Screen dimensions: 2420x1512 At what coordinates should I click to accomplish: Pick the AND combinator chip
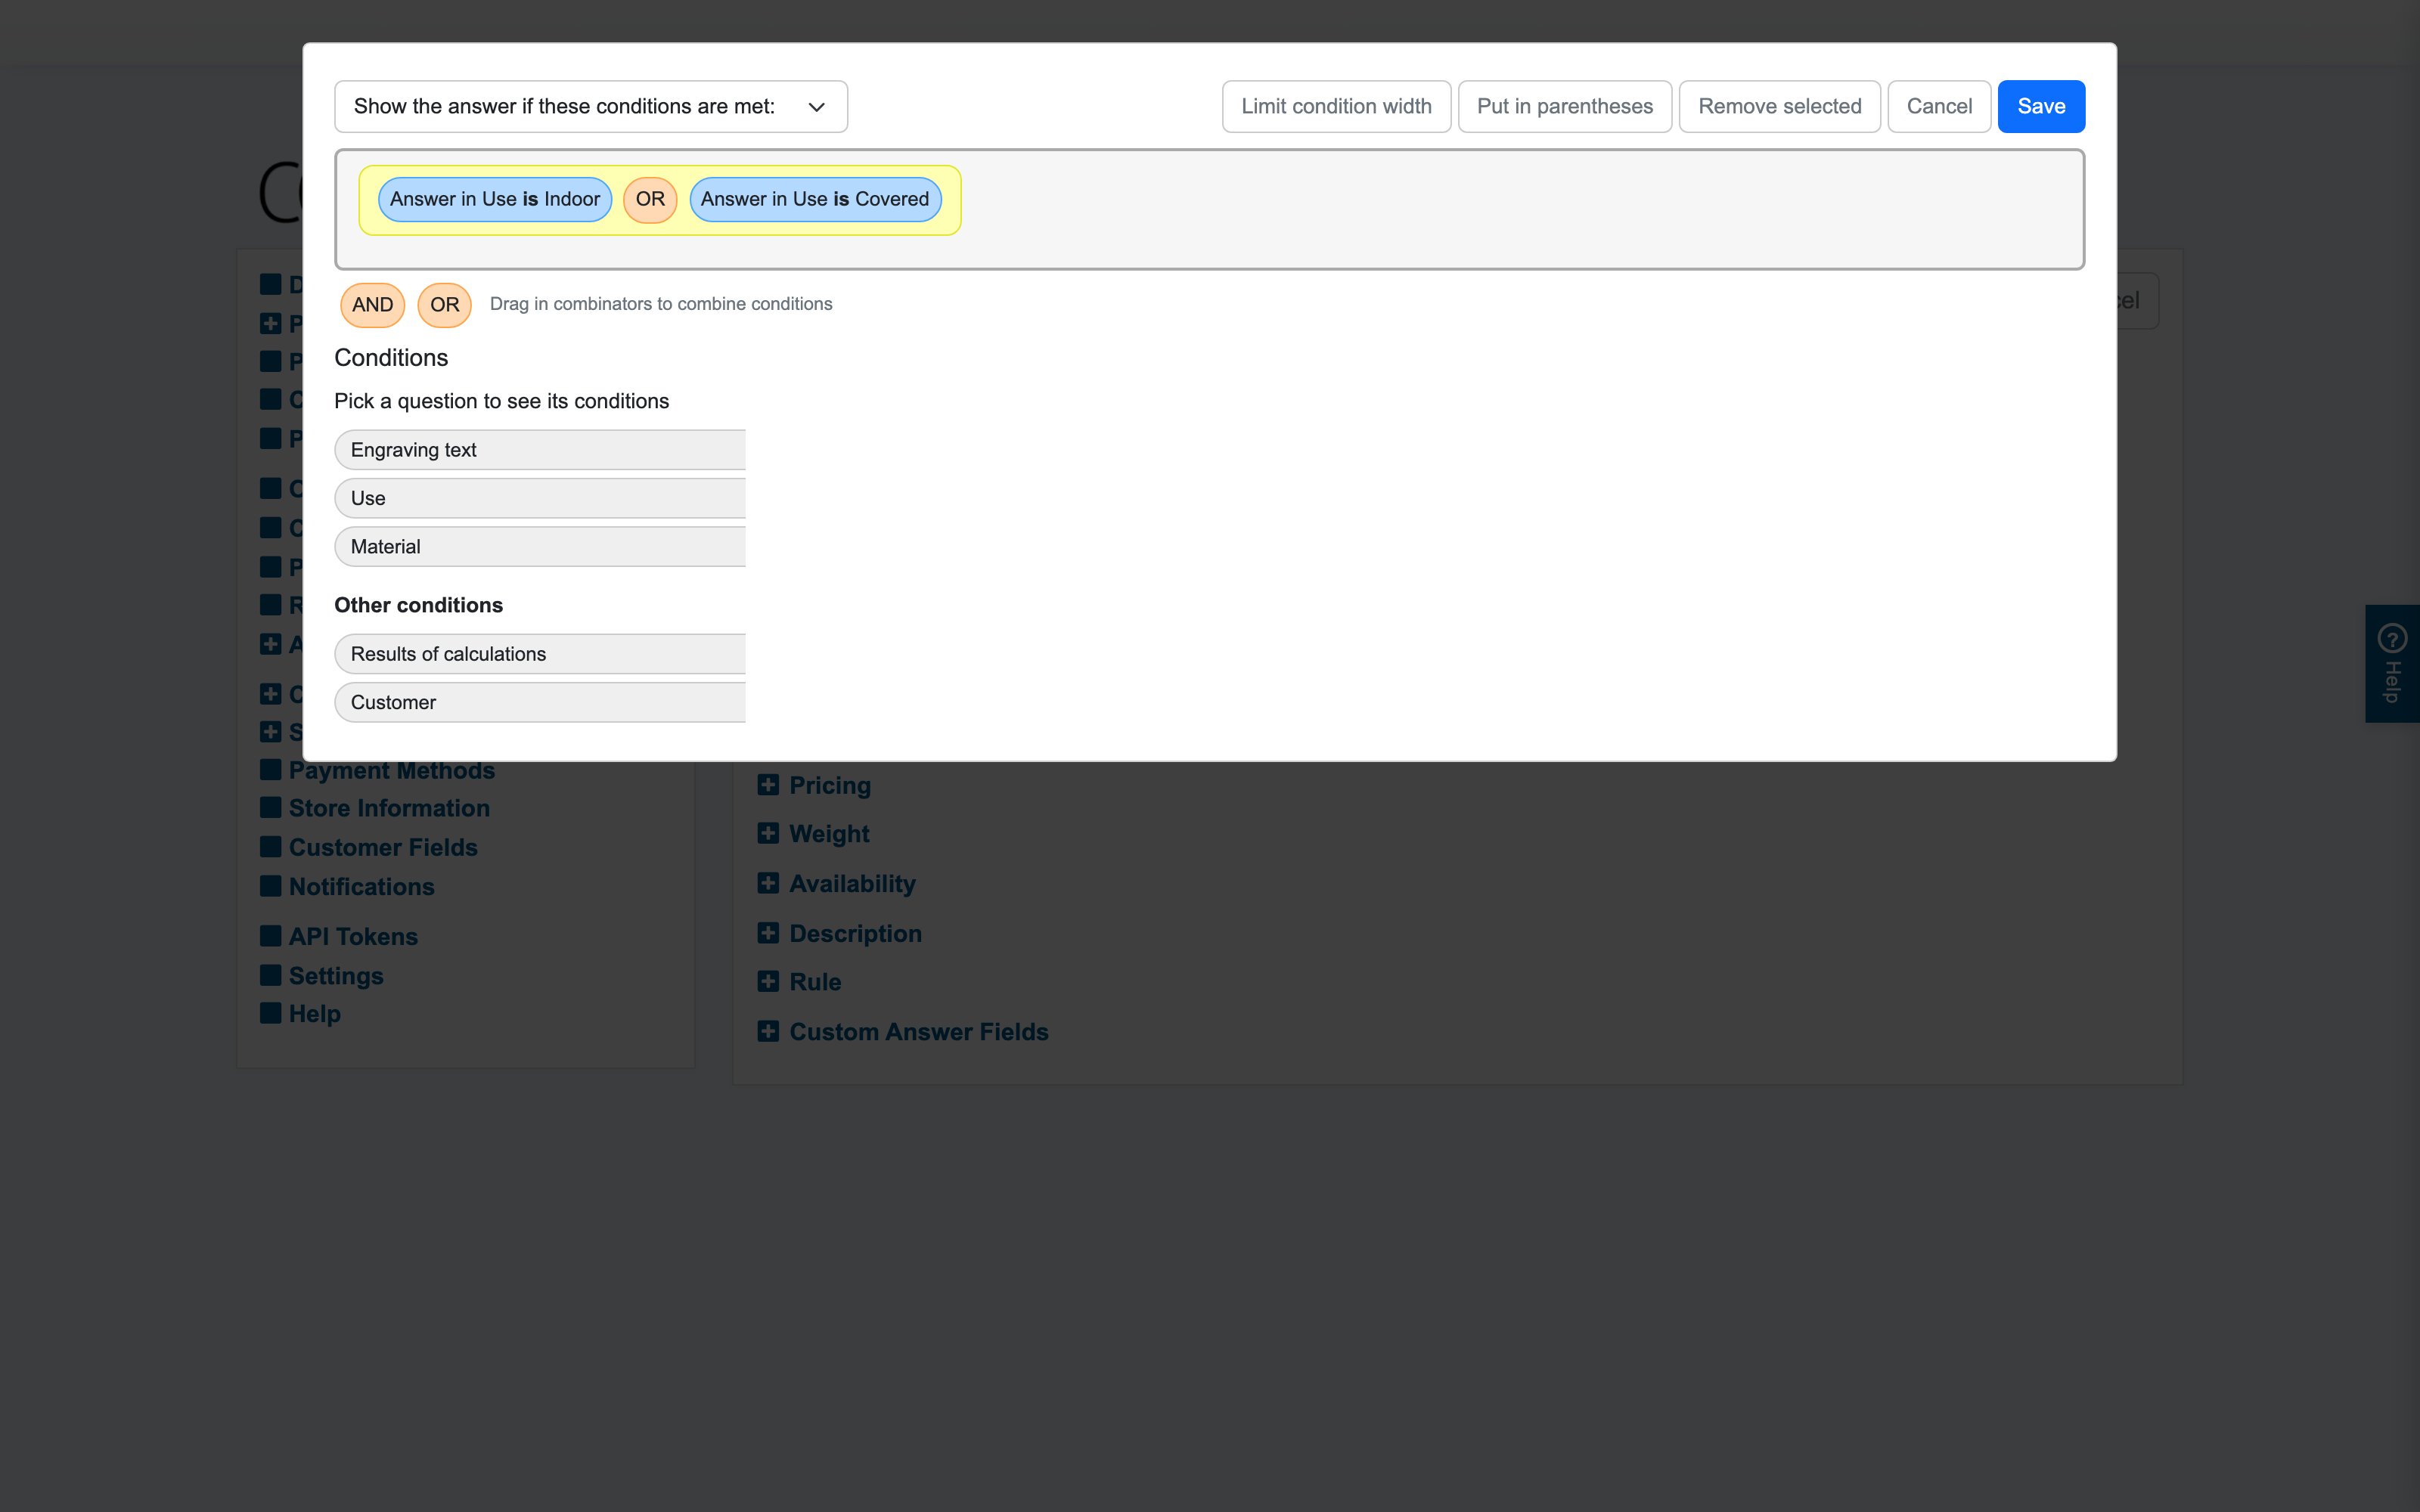point(372,304)
